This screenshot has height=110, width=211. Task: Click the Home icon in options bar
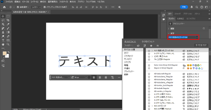[4, 7]
